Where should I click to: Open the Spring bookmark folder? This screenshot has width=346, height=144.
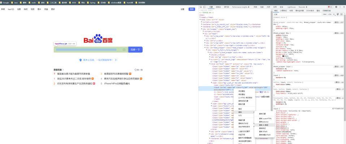point(91,3)
